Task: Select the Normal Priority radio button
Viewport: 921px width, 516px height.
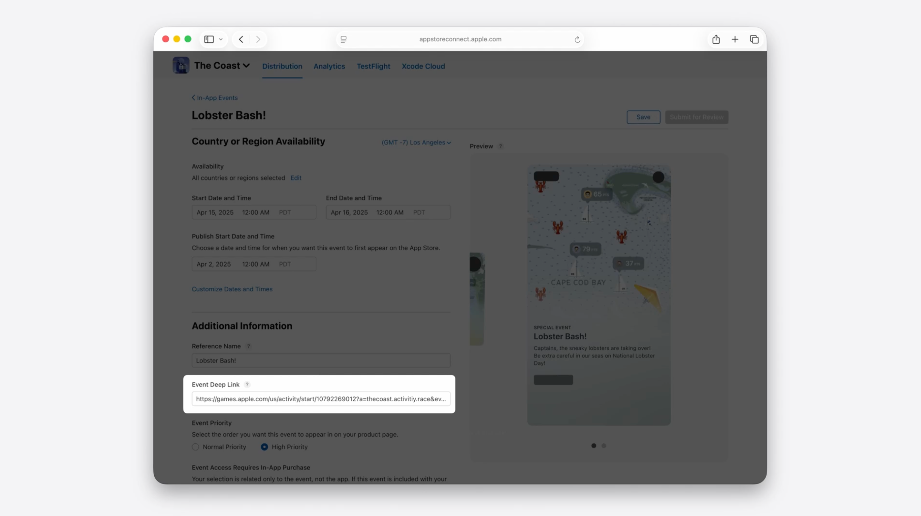Action: click(195, 447)
